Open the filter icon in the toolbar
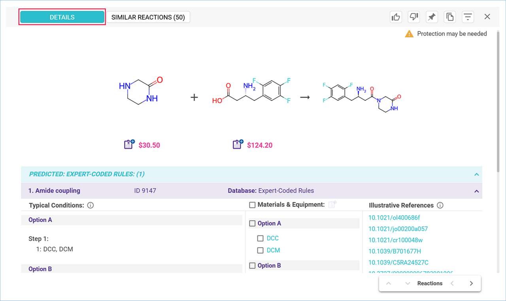The width and height of the screenshot is (506, 301). tap(468, 17)
